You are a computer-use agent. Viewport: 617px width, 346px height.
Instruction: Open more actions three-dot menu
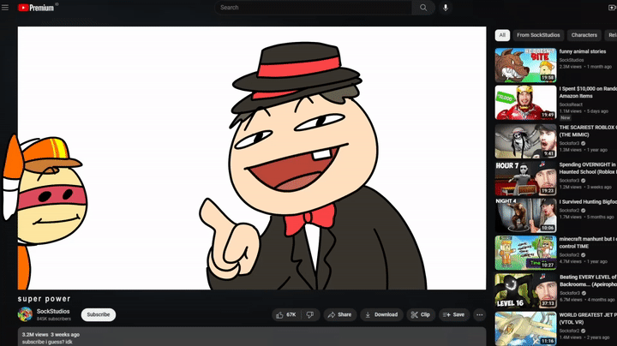479,314
